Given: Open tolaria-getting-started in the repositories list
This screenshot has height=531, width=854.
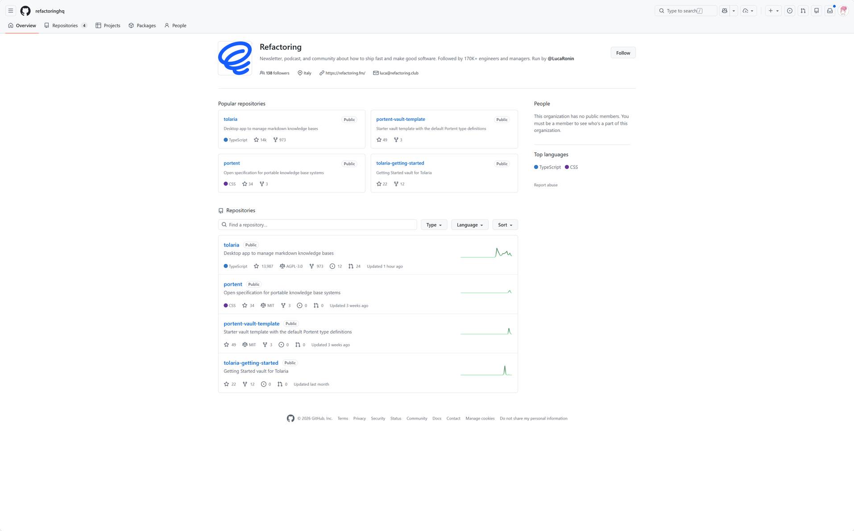Looking at the screenshot, I should click(x=251, y=363).
